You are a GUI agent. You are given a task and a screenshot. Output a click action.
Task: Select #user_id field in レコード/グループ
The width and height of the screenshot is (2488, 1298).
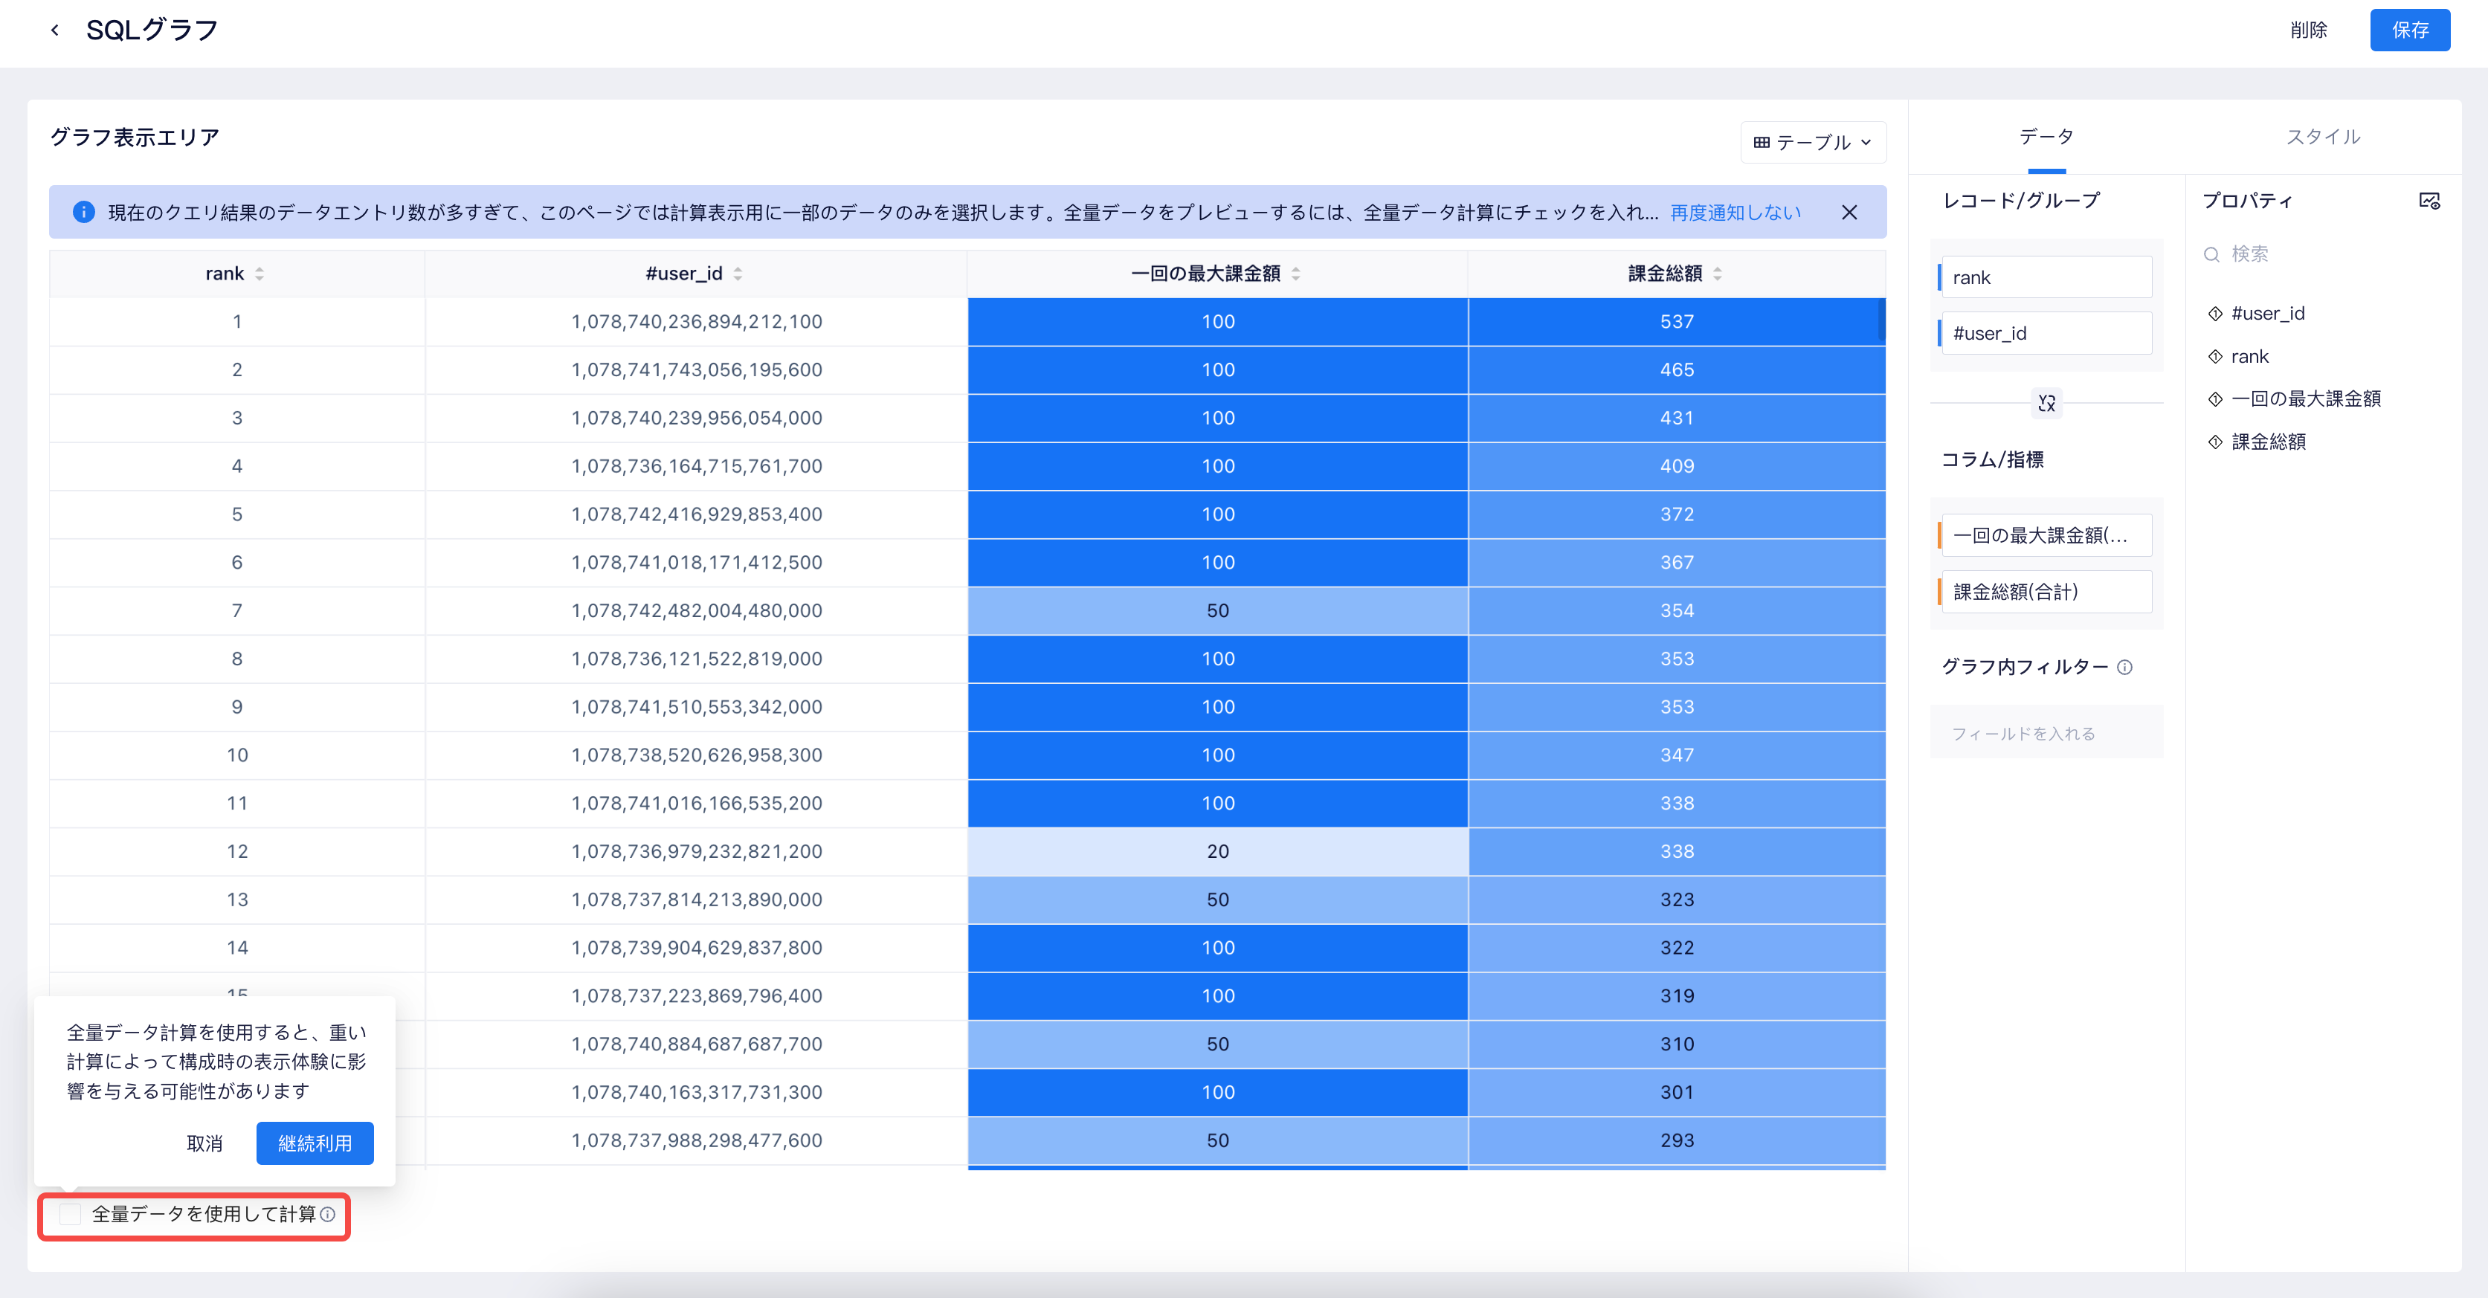tap(2045, 334)
